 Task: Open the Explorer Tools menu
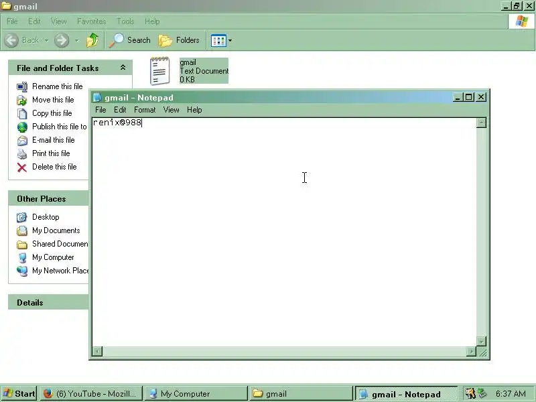125,21
